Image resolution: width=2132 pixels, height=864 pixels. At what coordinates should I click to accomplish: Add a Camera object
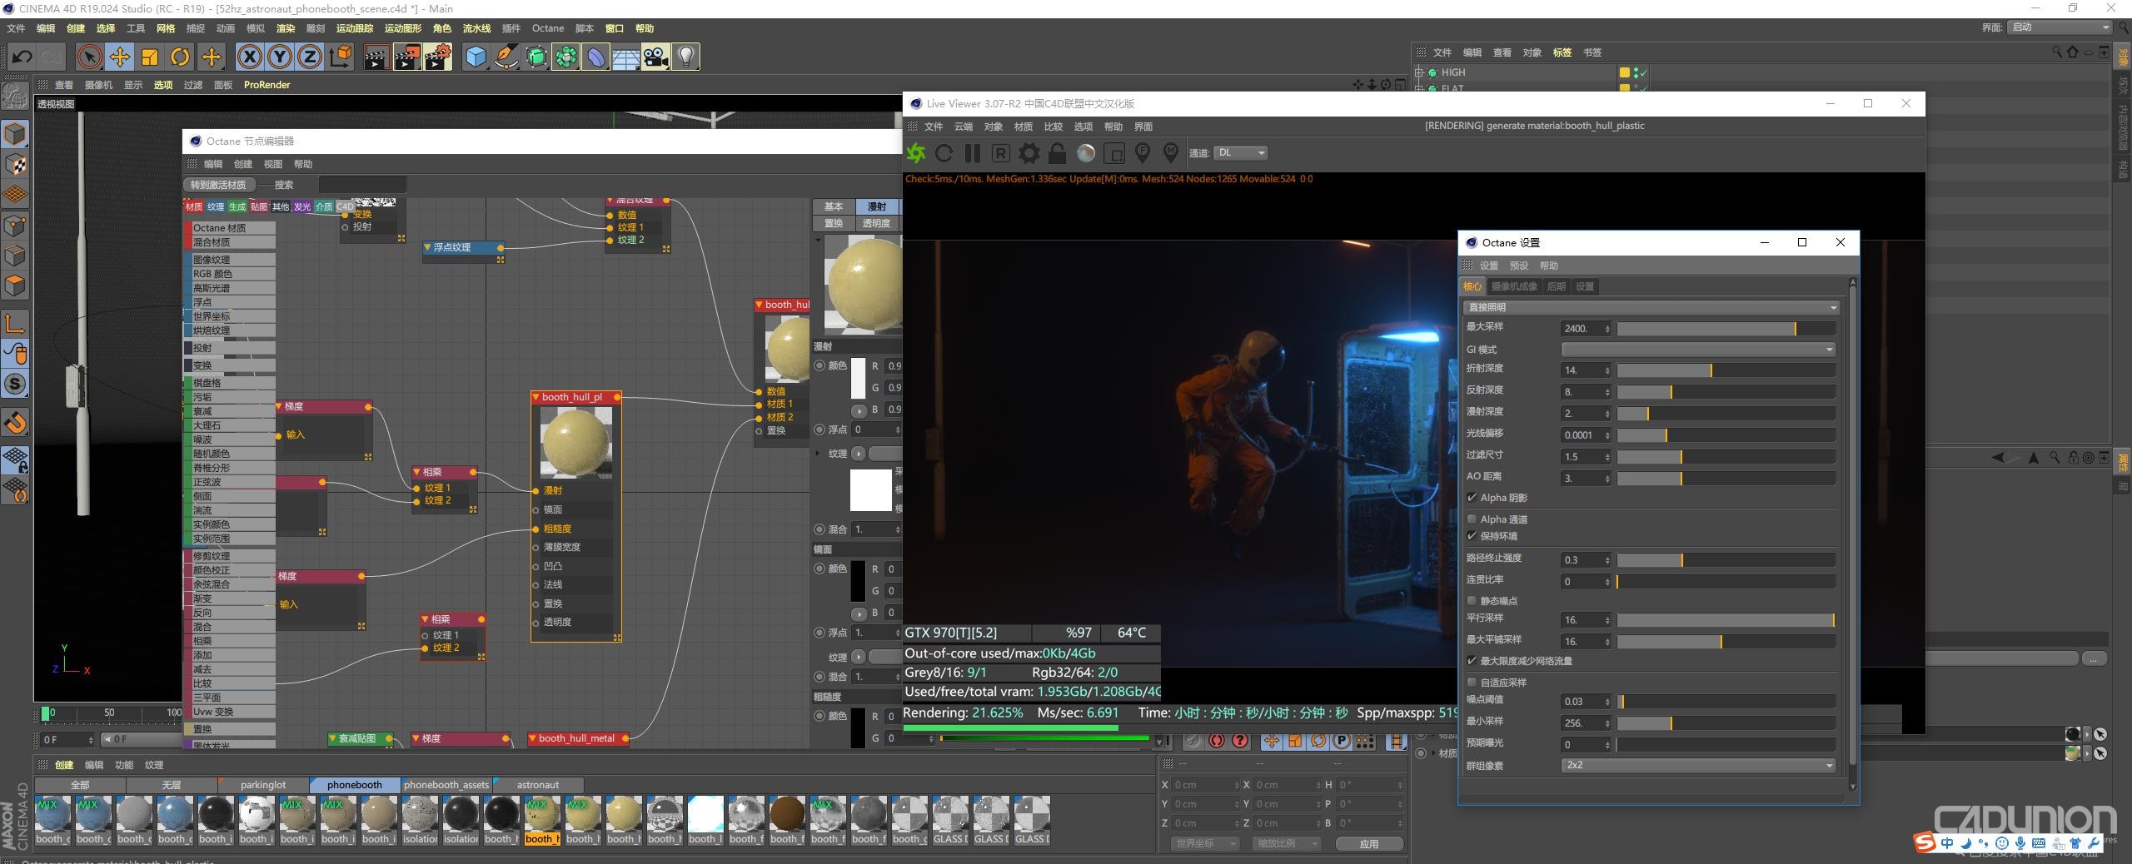pyautogui.click(x=655, y=57)
